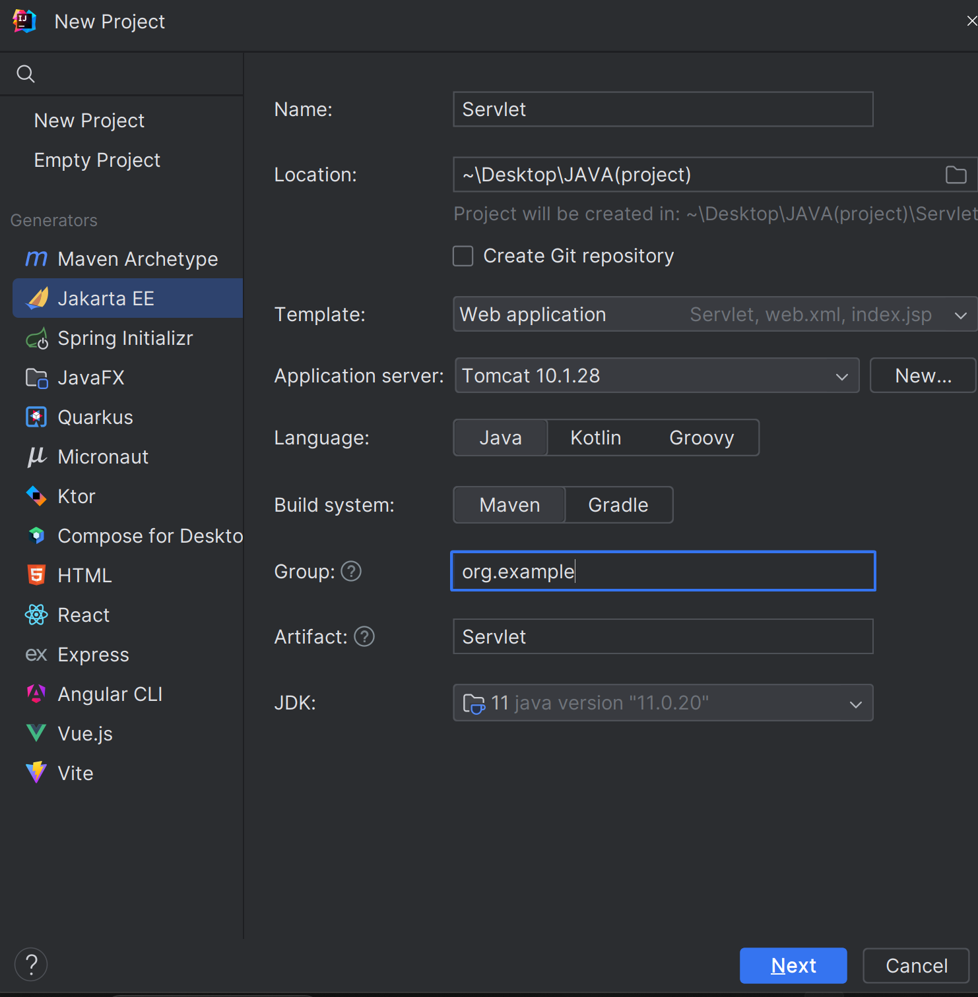Viewport: 978px width, 997px height.
Task: Click the Next button
Action: pyautogui.click(x=793, y=965)
